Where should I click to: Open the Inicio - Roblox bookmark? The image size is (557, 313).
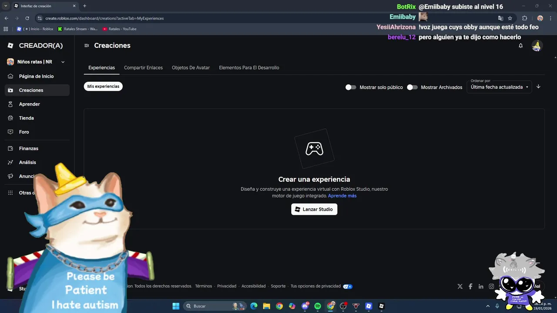35,29
